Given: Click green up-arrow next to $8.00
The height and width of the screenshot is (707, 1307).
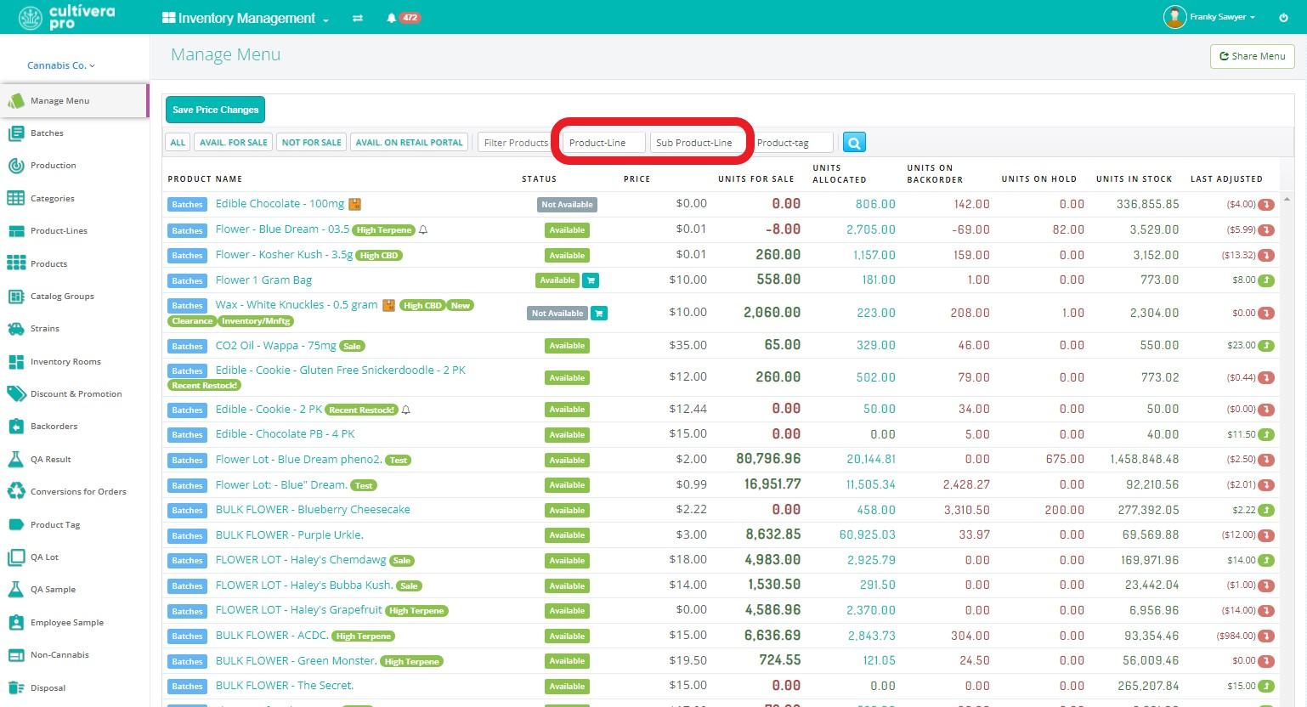Looking at the screenshot, I should coord(1265,280).
